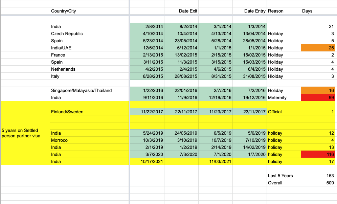
Task: Click the Finland/Sweden cell
Action: coord(89,112)
